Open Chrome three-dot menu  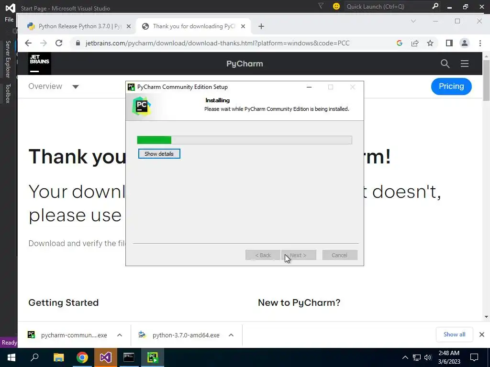[x=480, y=43]
